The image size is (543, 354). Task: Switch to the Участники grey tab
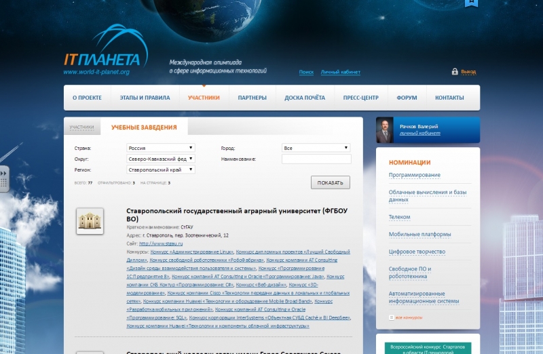(81, 127)
